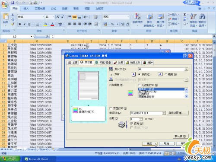
Task: Select the portrait orientation radio button
Action: point(139,74)
